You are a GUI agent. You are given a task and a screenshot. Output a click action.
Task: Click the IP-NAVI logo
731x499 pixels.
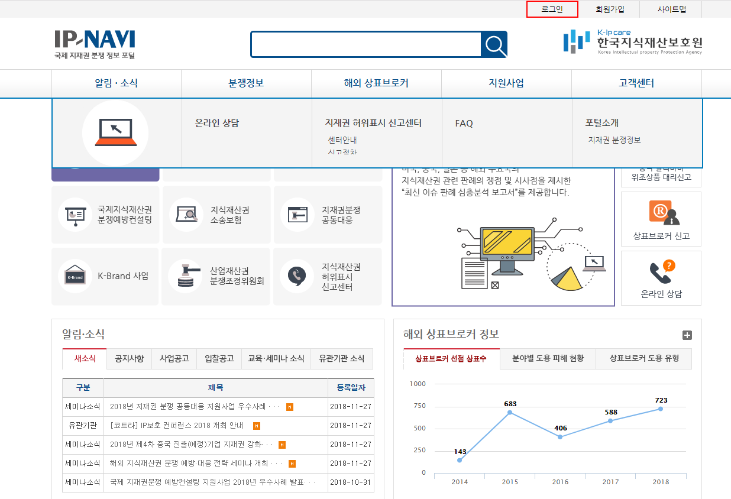(95, 44)
